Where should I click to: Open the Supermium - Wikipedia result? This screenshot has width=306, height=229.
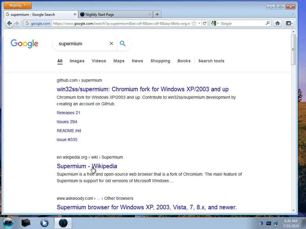[x=87, y=166]
